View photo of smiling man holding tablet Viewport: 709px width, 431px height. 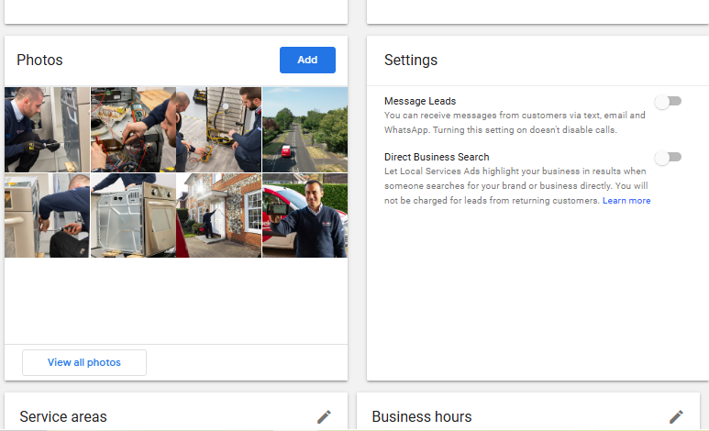[305, 215]
